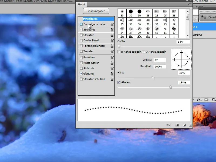Enable y-Achse spiegeln
The width and height of the screenshot is (216, 162).
point(144,52)
